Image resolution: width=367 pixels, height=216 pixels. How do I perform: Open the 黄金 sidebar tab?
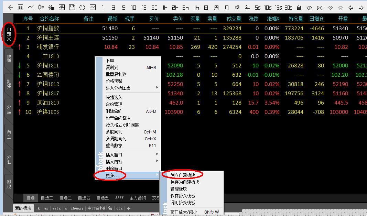[9, 134]
